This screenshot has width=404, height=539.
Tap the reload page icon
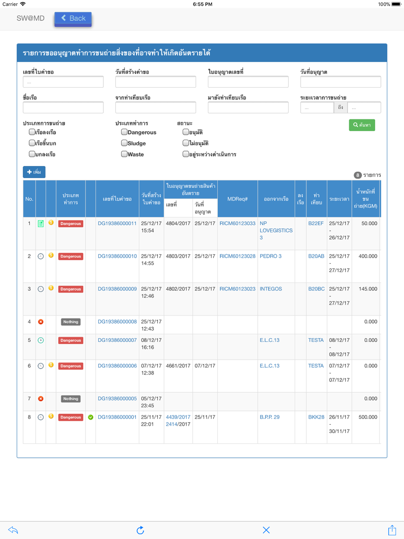[x=140, y=530]
